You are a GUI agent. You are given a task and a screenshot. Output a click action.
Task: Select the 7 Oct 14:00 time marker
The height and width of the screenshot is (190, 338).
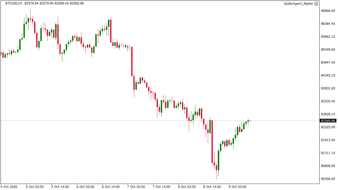(x=162, y=187)
